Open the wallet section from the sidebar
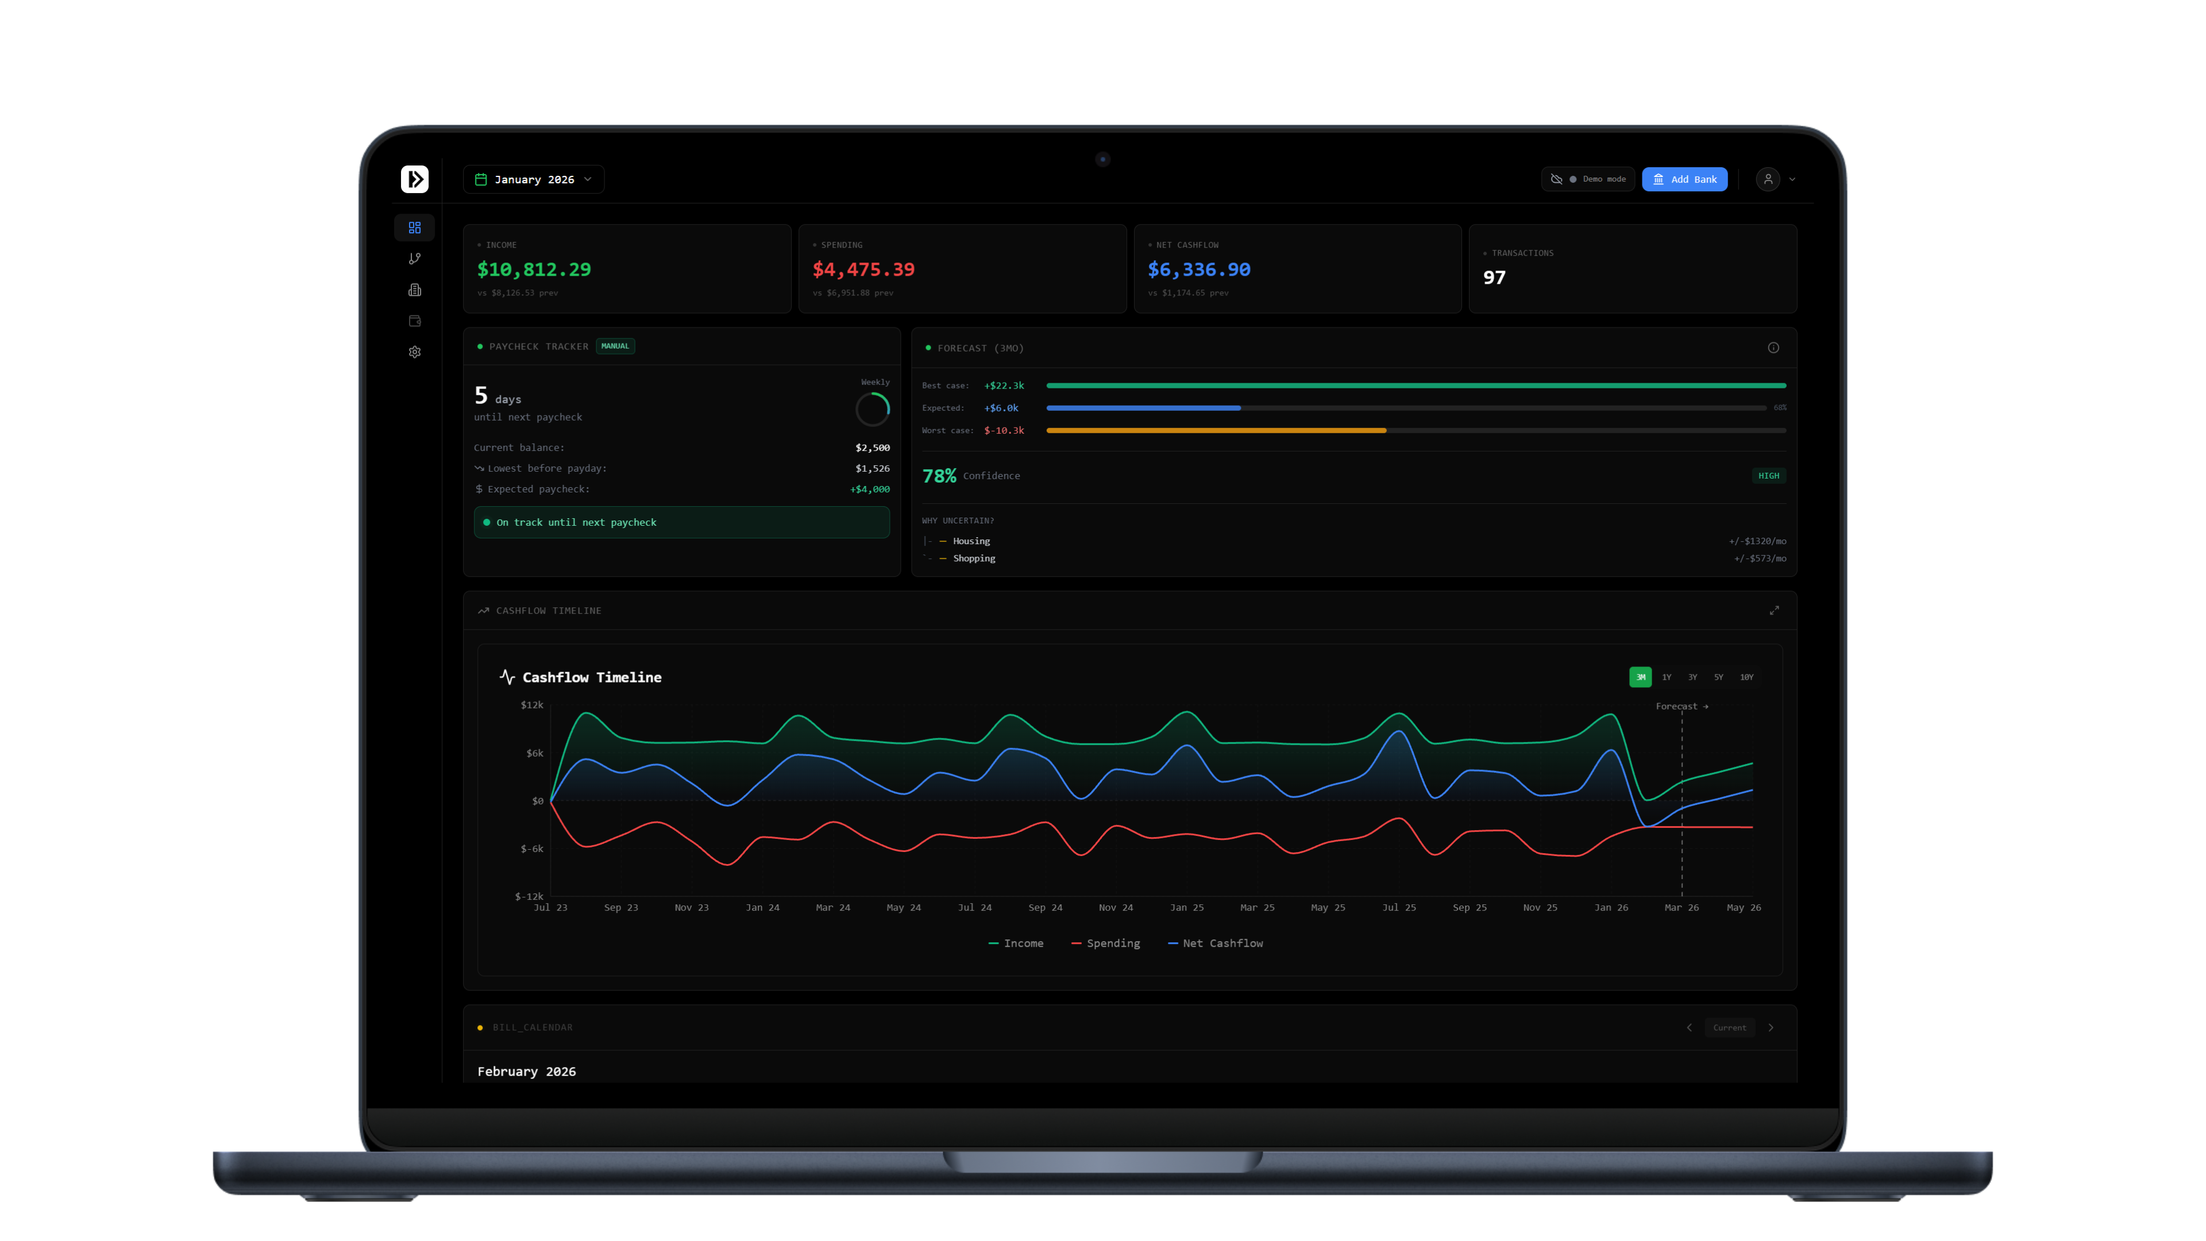 coord(414,321)
